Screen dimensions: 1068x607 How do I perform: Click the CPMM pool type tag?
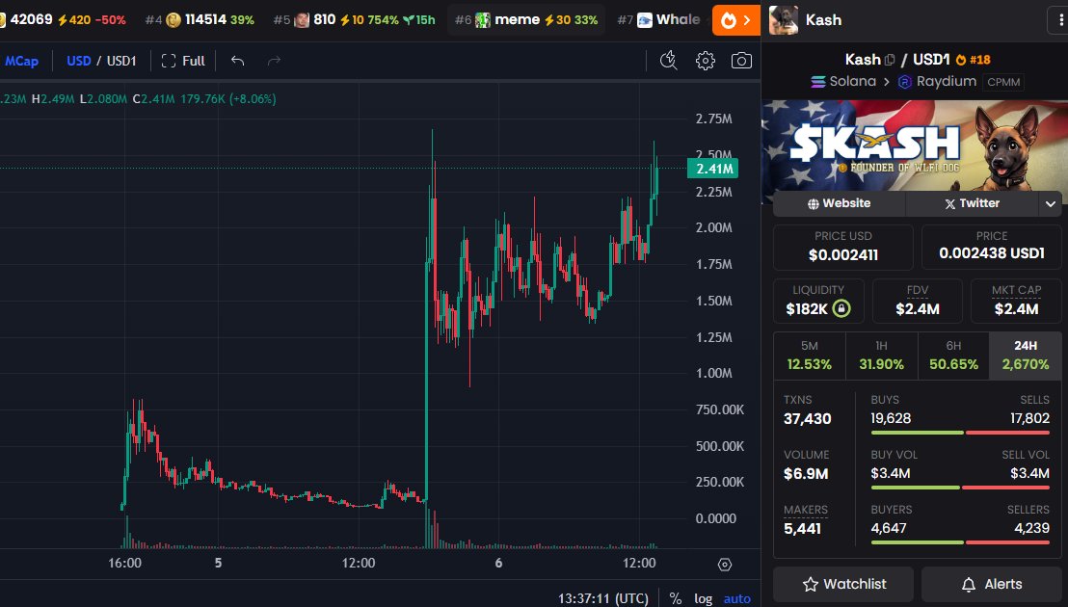[x=1003, y=82]
